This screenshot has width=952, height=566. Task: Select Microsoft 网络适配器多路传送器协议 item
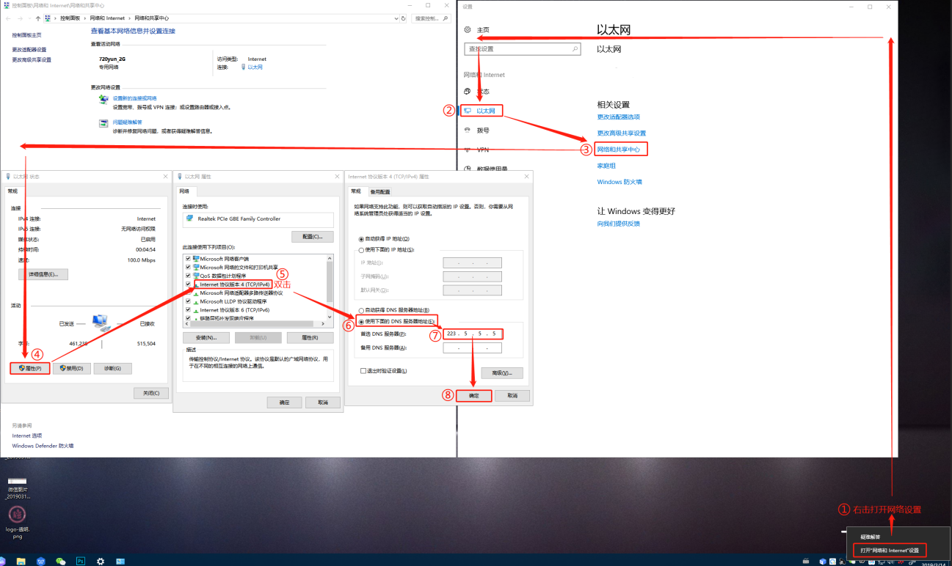point(241,293)
